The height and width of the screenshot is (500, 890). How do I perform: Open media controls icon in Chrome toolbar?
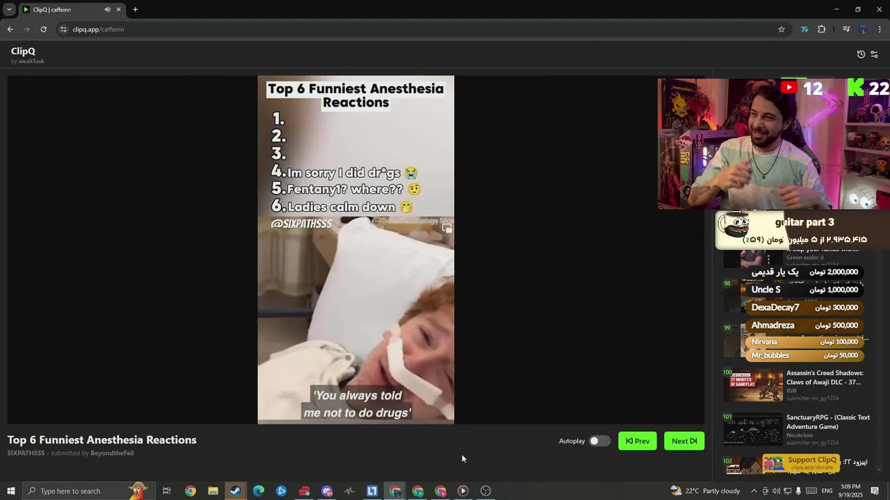pos(846,29)
